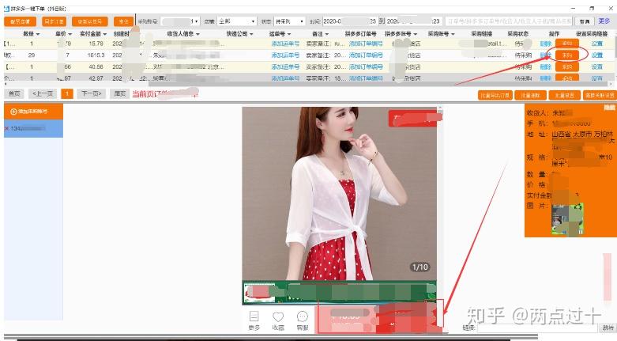Click 添加运单号 link in the first row
The width and height of the screenshot is (617, 341).
285,44
